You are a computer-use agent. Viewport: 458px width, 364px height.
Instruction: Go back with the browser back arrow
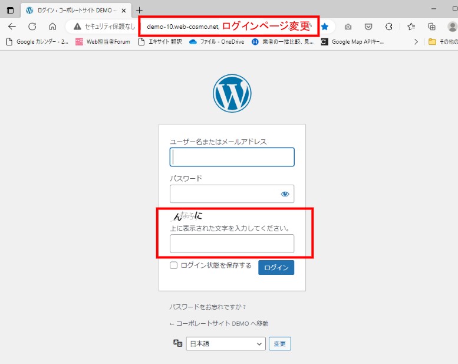(x=12, y=27)
